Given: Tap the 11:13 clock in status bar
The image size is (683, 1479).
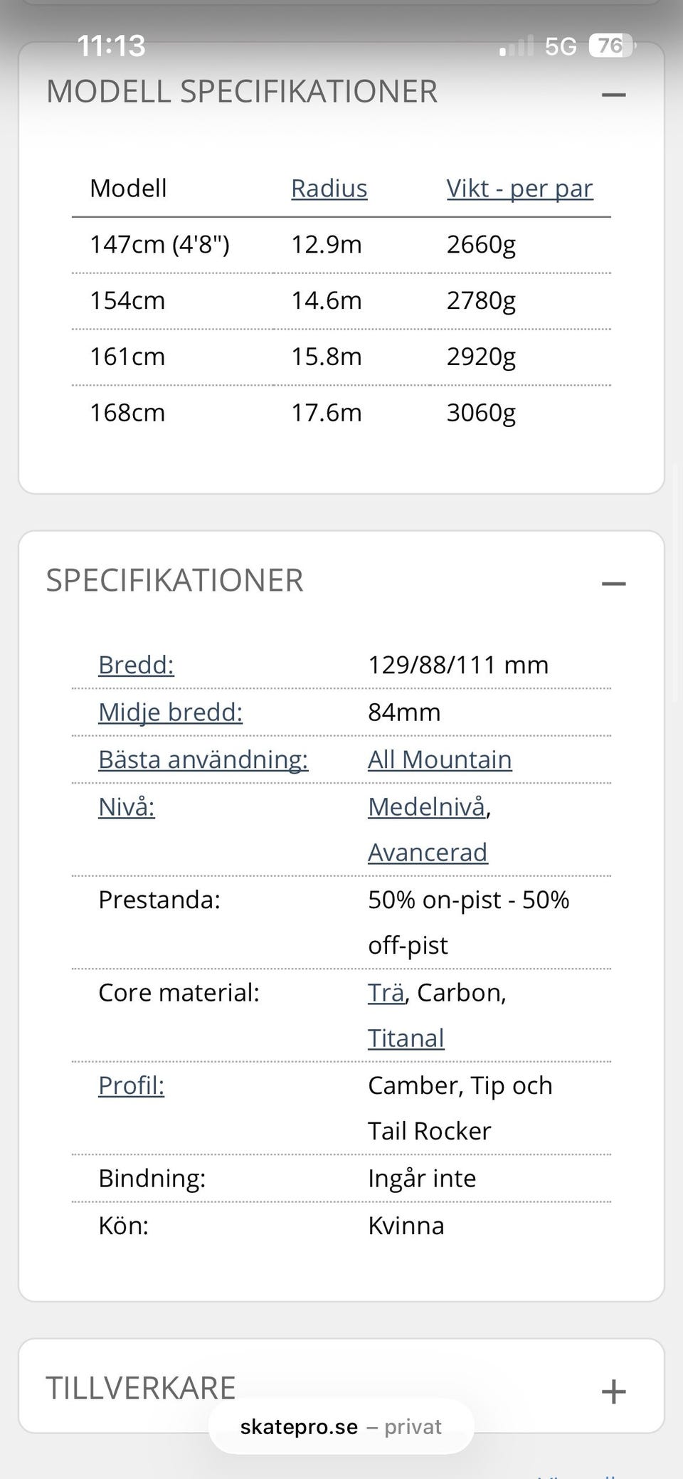Looking at the screenshot, I should pyautogui.click(x=111, y=46).
